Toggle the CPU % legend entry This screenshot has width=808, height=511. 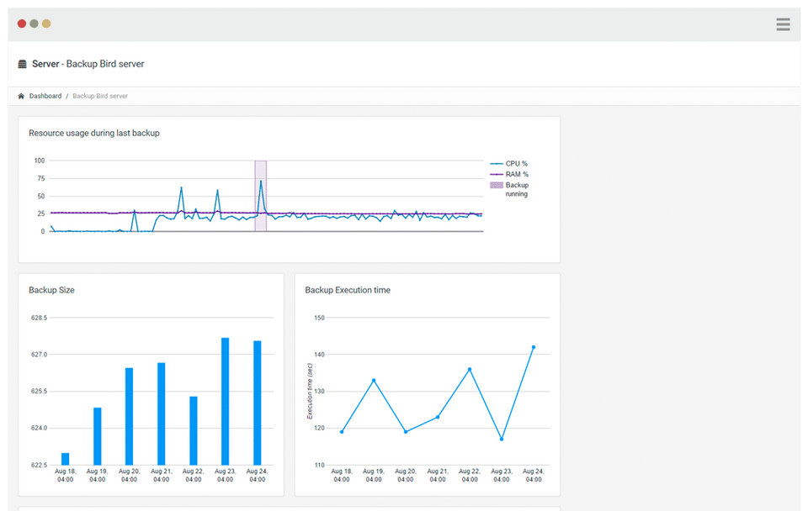[x=509, y=164]
